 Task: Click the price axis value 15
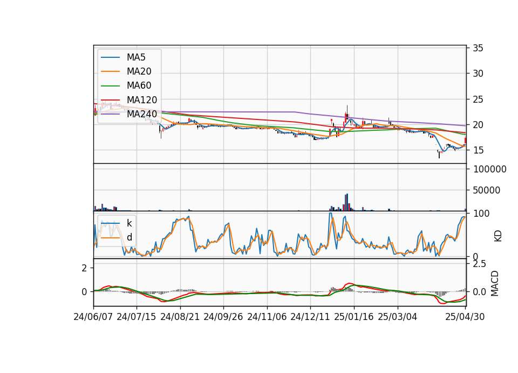click(x=478, y=151)
